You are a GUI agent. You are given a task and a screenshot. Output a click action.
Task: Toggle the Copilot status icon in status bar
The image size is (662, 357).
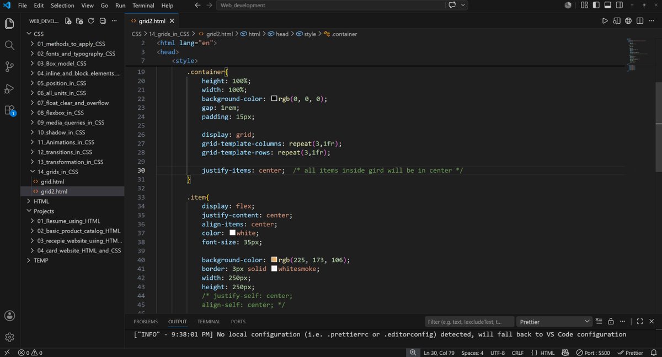(x=565, y=353)
